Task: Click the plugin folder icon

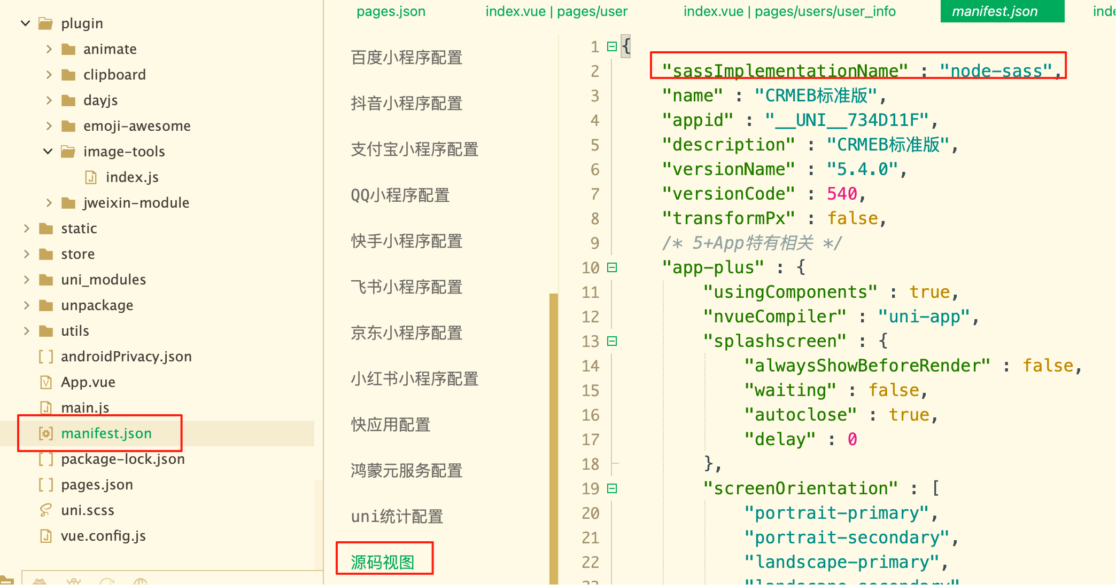Action: point(46,23)
